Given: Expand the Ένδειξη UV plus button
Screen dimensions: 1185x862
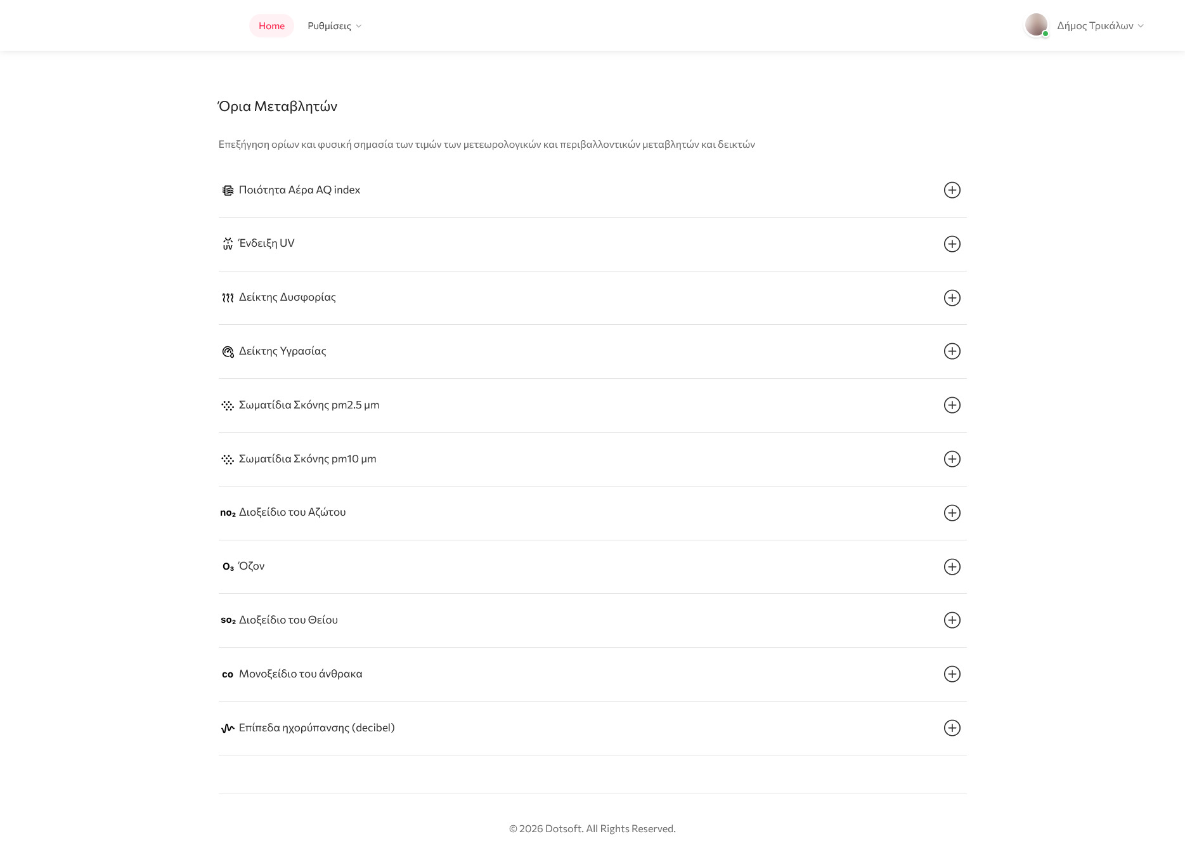Looking at the screenshot, I should tap(952, 244).
